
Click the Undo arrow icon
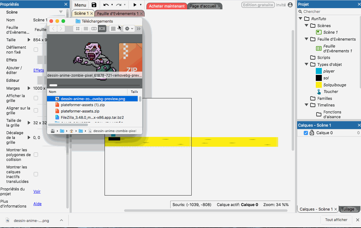[106, 5]
